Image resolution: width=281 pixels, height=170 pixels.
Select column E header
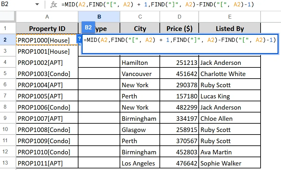(x=230, y=17)
